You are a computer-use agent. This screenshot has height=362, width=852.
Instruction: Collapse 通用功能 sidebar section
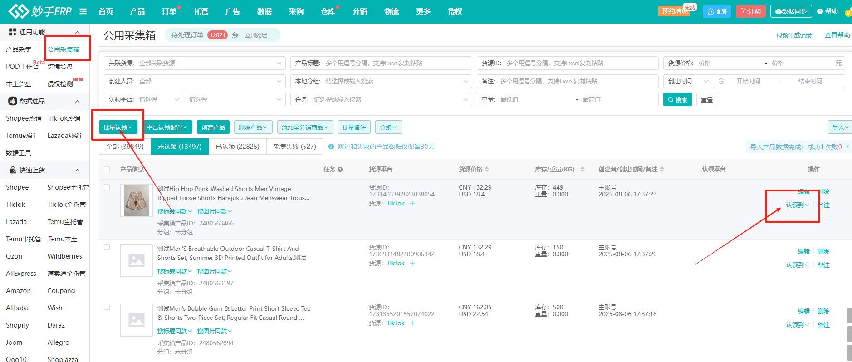pos(77,32)
